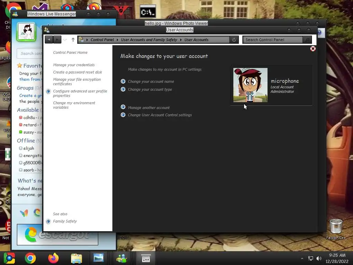The image size is (353, 265).
Task: Go back with the navigation back arrow
Action: 49,40
